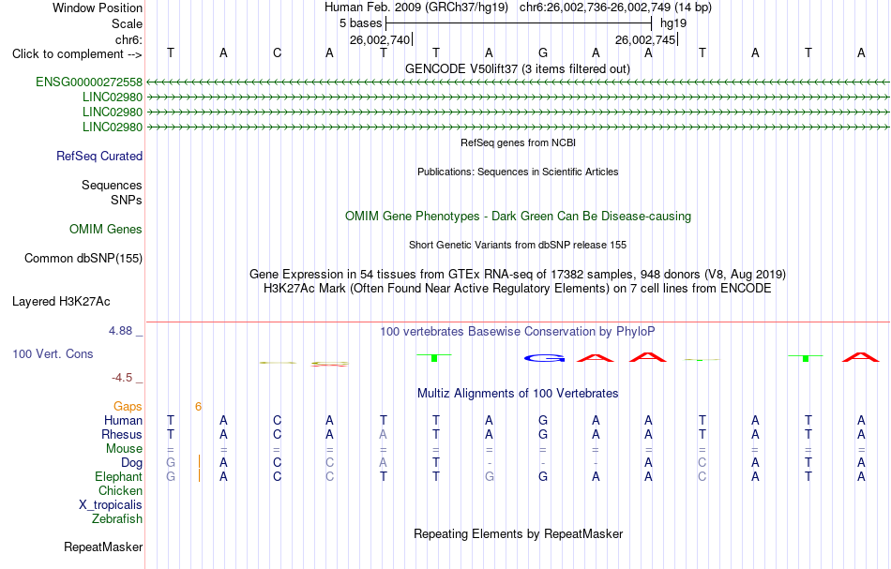Click the X_tropicalis species label
891x569 pixels.
point(111,505)
